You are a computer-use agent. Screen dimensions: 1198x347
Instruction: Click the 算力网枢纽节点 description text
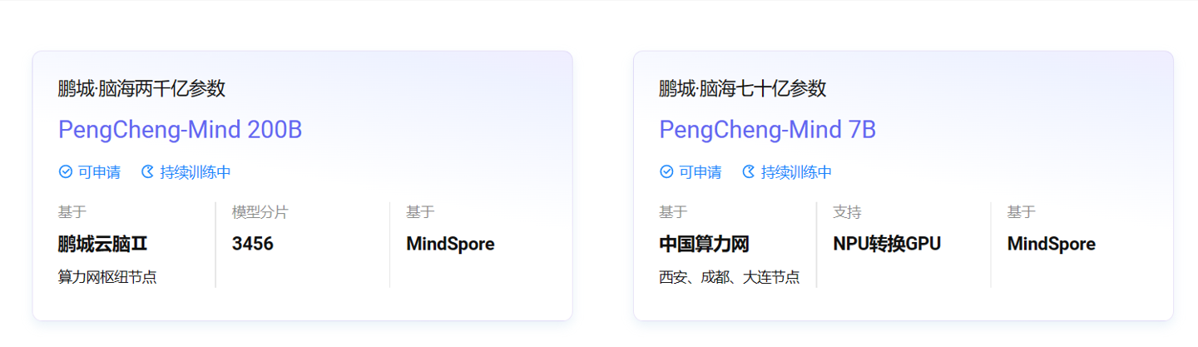(x=107, y=277)
